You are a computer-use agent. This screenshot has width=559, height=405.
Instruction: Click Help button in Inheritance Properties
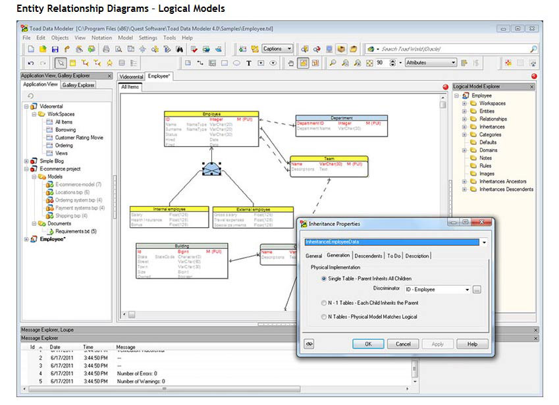click(472, 344)
